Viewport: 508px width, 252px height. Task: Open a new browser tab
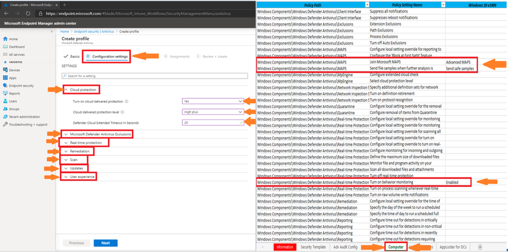point(65,5)
